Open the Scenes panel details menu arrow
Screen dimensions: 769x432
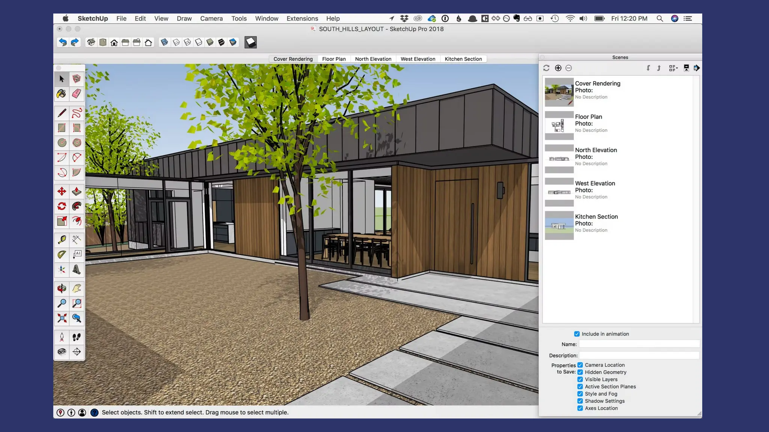697,68
